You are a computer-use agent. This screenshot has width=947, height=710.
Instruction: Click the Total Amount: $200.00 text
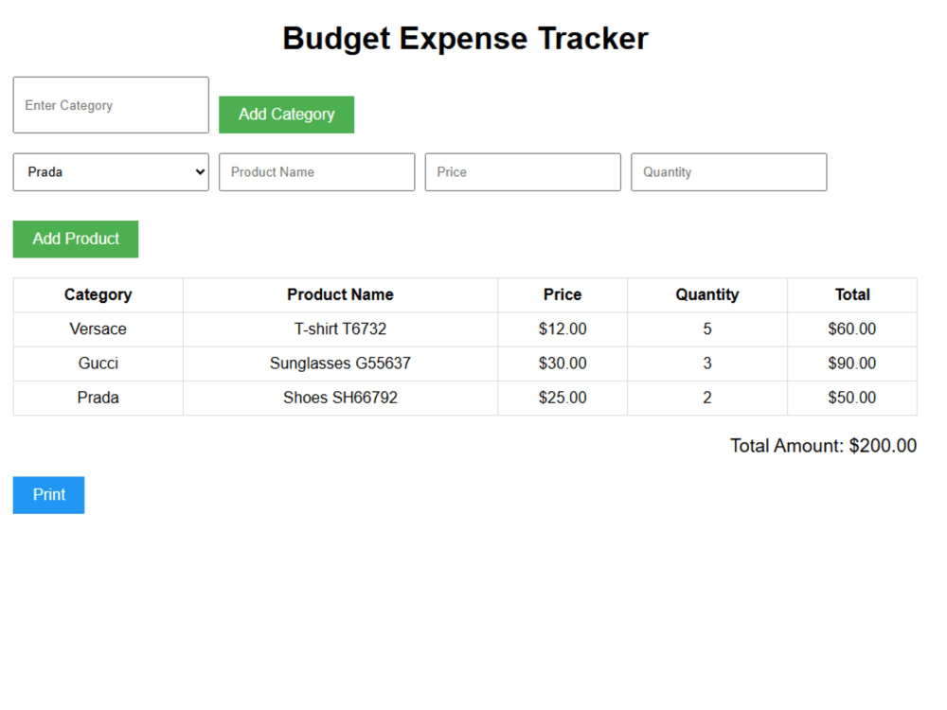(823, 446)
